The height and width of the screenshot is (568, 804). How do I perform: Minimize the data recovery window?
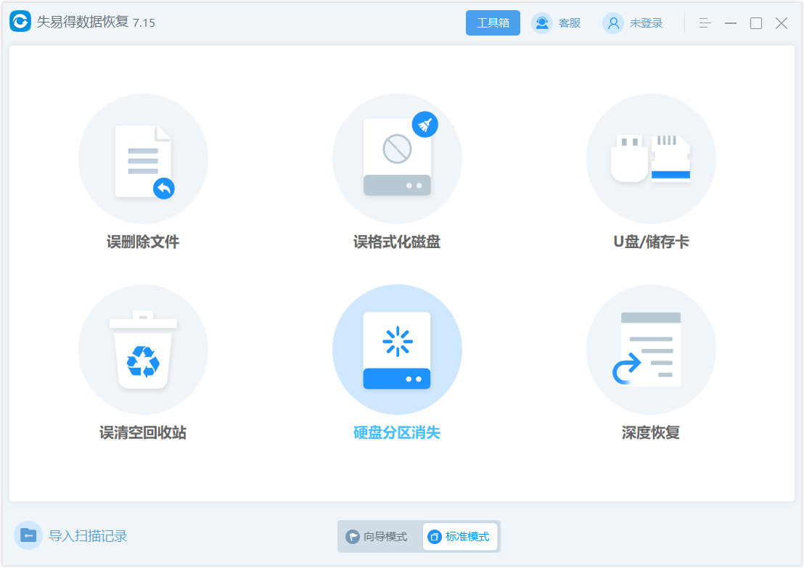(731, 23)
